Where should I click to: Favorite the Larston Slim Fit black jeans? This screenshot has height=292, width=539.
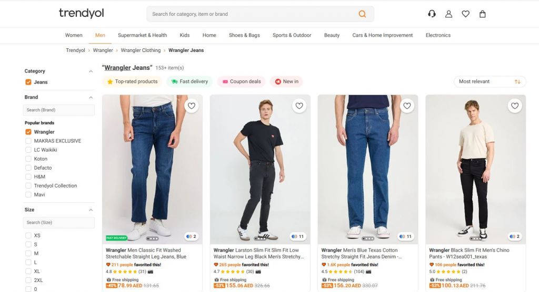[x=299, y=106]
